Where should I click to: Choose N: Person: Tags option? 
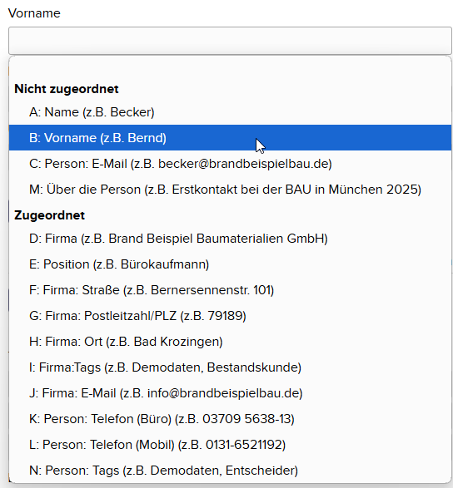pyautogui.click(x=230, y=471)
